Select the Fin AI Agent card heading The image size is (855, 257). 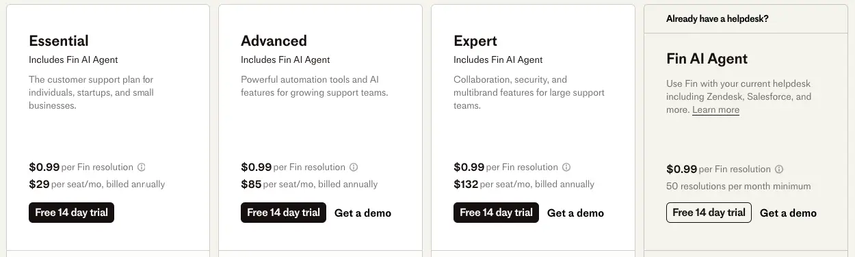707,59
